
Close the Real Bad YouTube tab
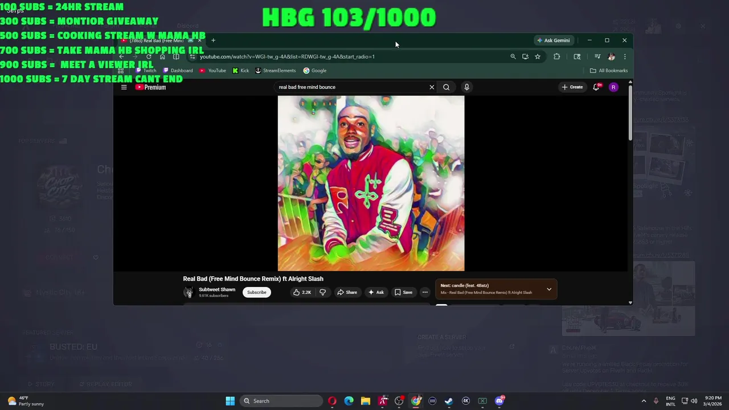click(x=199, y=40)
